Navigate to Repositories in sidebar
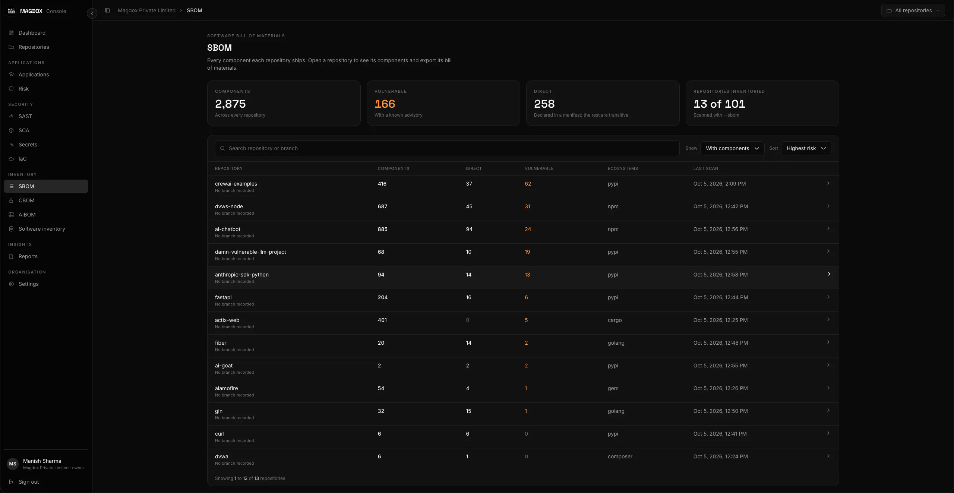Screen dimensions: 954x493 point(46,47)
